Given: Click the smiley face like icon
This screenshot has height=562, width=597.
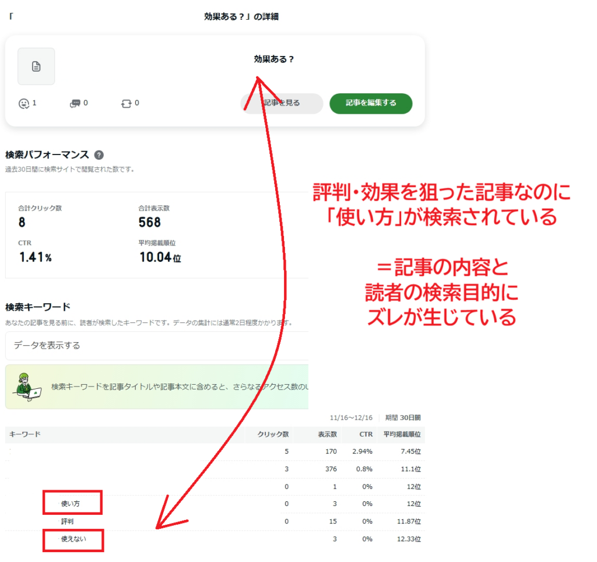Looking at the screenshot, I should pos(24,104).
